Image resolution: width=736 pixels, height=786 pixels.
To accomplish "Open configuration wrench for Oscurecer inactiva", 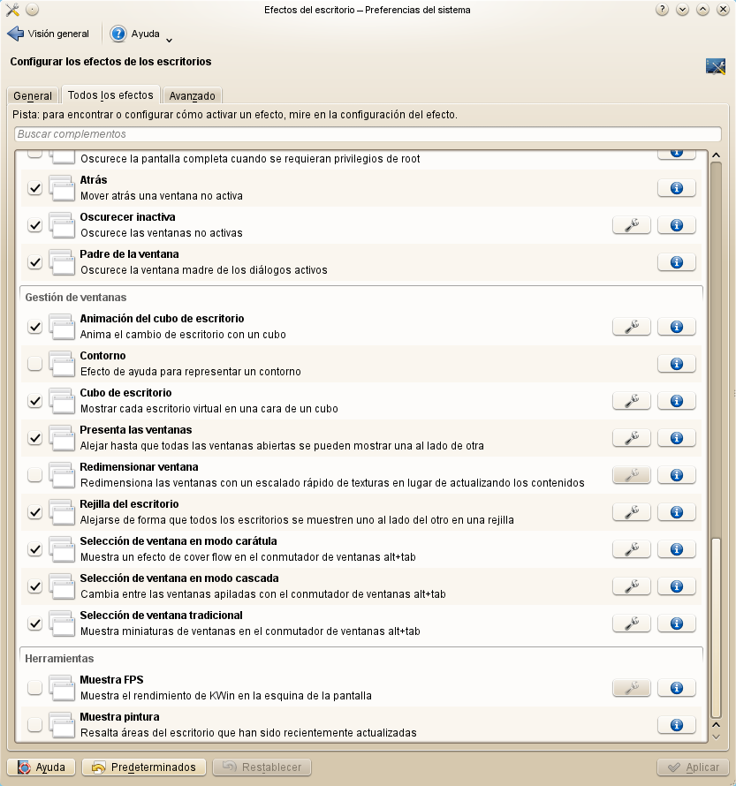I will click(631, 225).
